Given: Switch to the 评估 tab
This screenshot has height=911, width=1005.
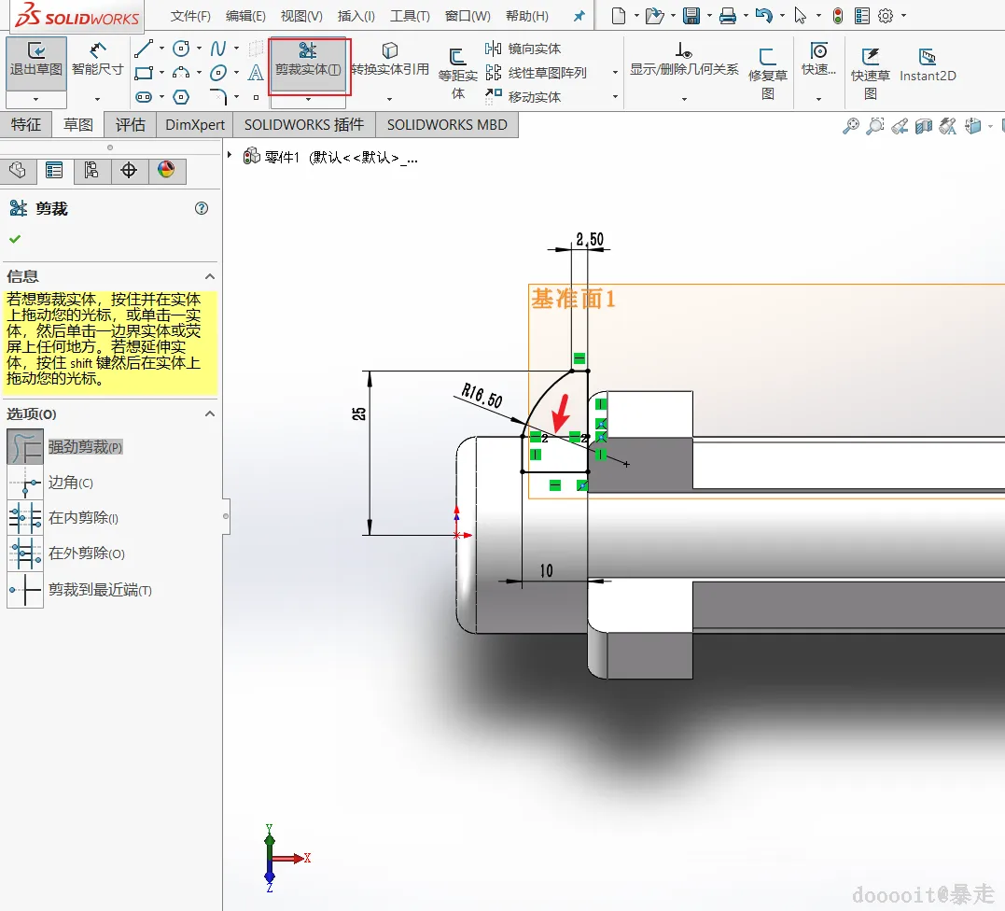Looking at the screenshot, I should click(x=130, y=125).
